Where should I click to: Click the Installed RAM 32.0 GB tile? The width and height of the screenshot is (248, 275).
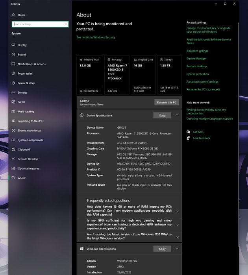(x=90, y=75)
